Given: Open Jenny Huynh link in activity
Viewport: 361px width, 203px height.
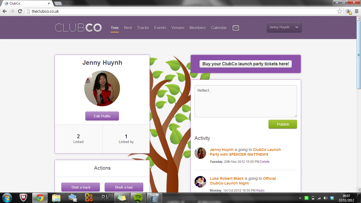Looking at the screenshot, I should pyautogui.click(x=222, y=150).
